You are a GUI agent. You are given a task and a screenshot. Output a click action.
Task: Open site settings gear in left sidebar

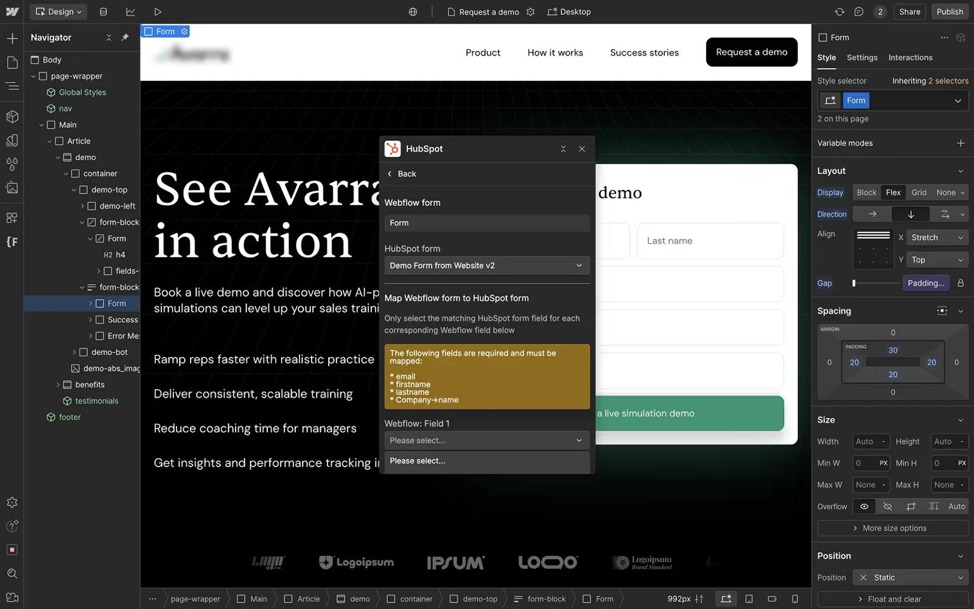pyautogui.click(x=12, y=502)
